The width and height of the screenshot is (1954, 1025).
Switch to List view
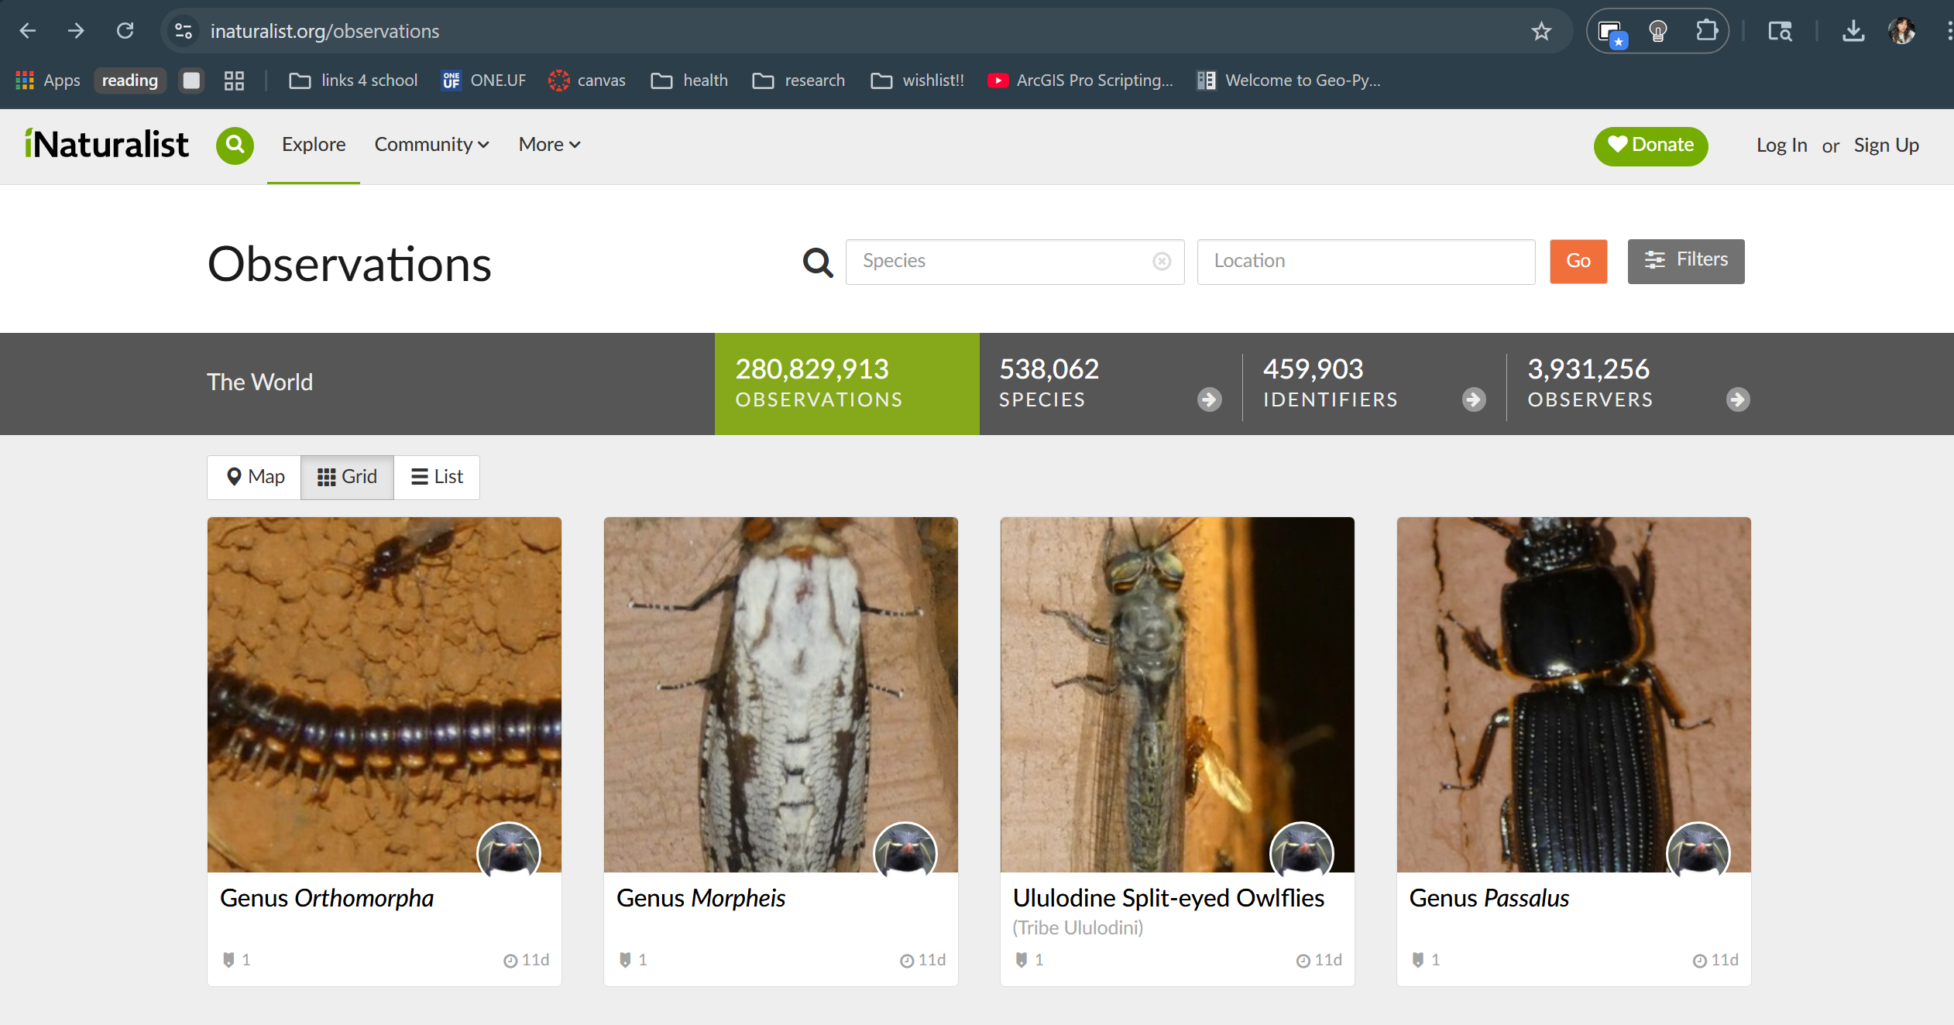437,477
